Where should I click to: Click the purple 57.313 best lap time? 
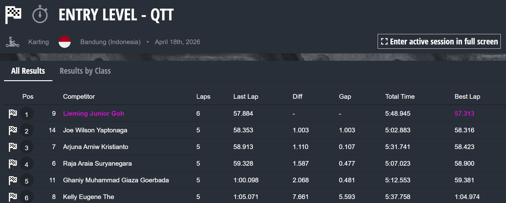(x=464, y=114)
